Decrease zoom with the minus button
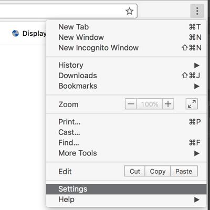Viewport: 210px width, 210px height. tap(131, 104)
